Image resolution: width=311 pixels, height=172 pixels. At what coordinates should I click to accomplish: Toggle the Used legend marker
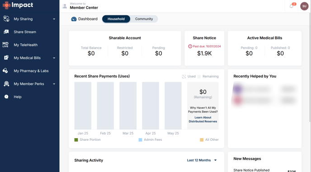(x=184, y=76)
